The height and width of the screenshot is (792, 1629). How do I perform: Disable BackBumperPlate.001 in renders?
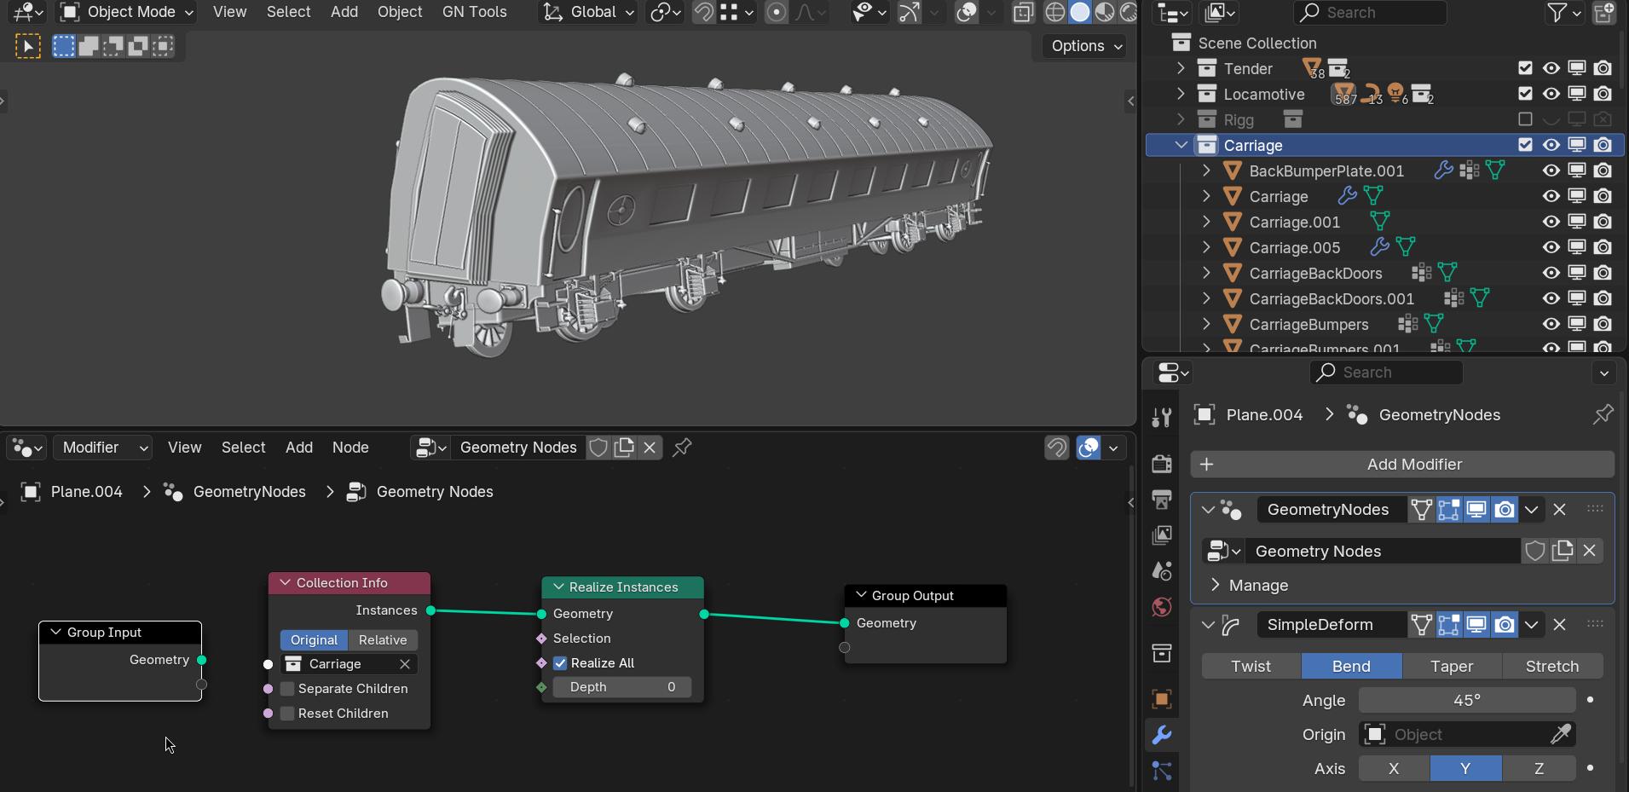[1603, 171]
